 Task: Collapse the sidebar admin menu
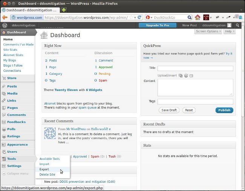pyautogui.click(x=16, y=173)
